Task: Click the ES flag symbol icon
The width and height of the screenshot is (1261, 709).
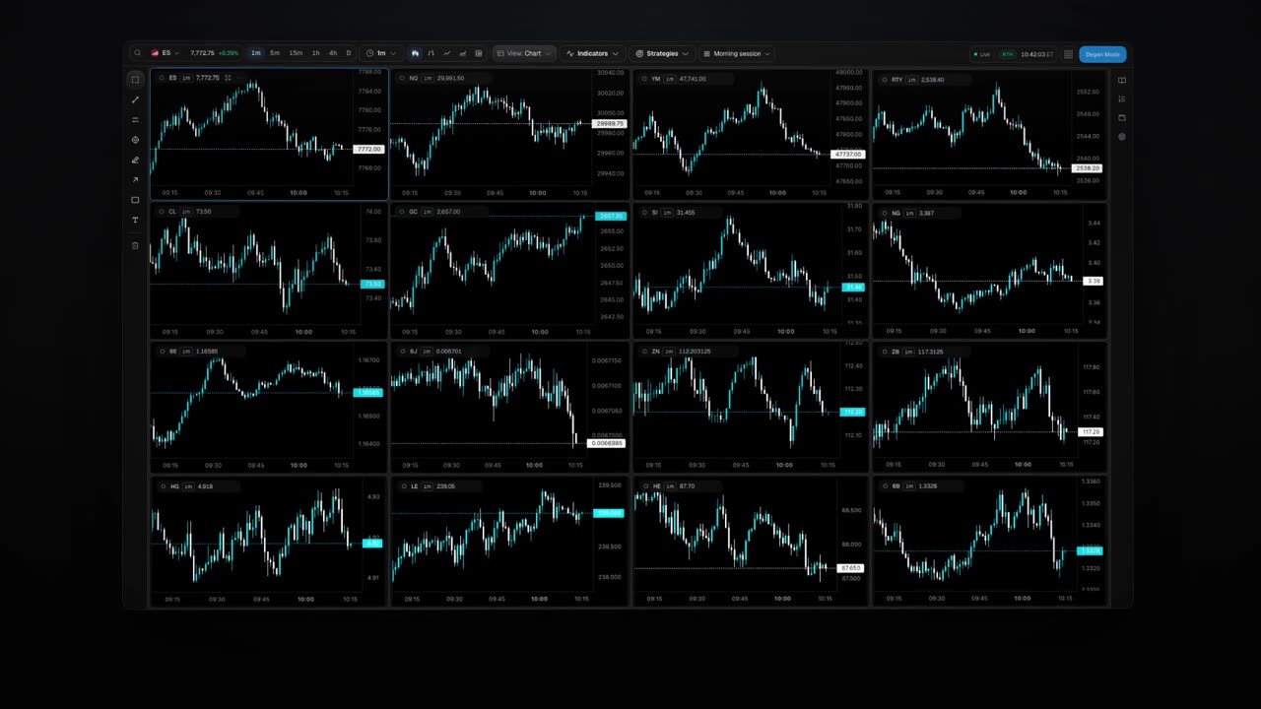Action: point(156,53)
